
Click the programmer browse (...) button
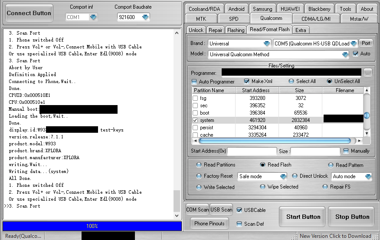[x=368, y=73]
